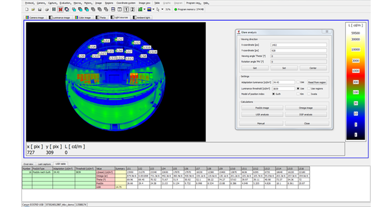Image resolution: width=392 pixels, height=207 pixels.
Task: Select the Kim position index checkbox
Action: [x=298, y=94]
